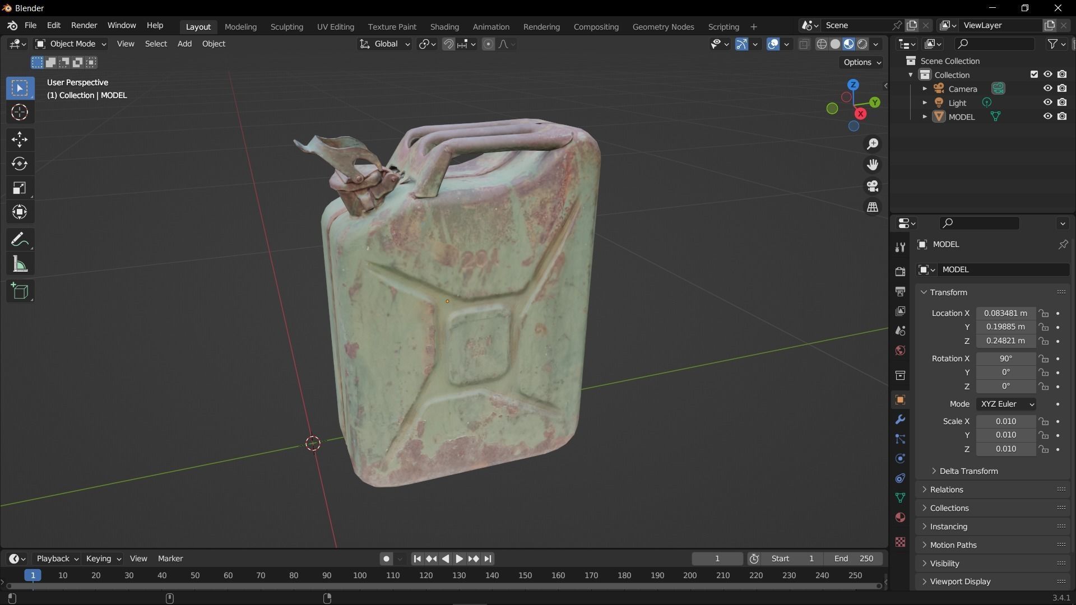Activate the Annotate pencil tool
Viewport: 1076px width, 605px height.
click(20, 240)
